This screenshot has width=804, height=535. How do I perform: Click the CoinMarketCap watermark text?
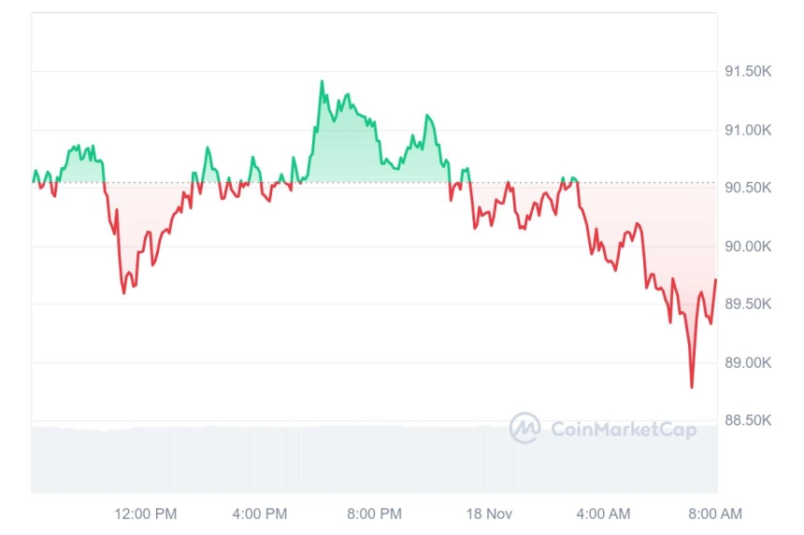coord(624,429)
